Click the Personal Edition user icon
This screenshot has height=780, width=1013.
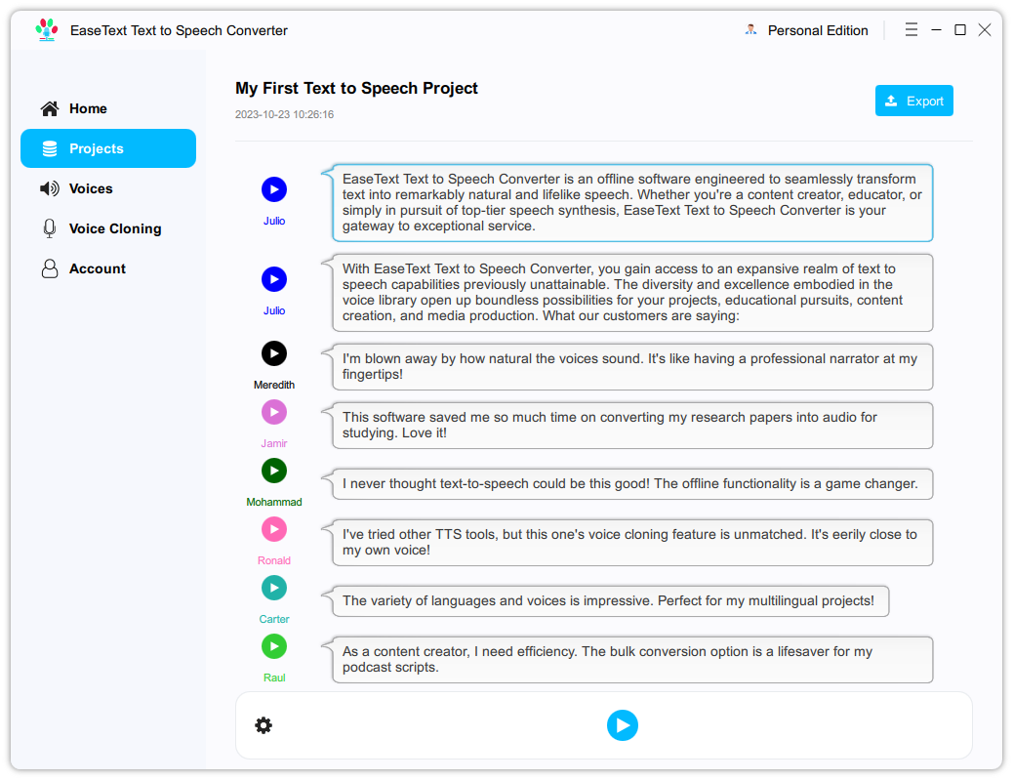pyautogui.click(x=750, y=30)
